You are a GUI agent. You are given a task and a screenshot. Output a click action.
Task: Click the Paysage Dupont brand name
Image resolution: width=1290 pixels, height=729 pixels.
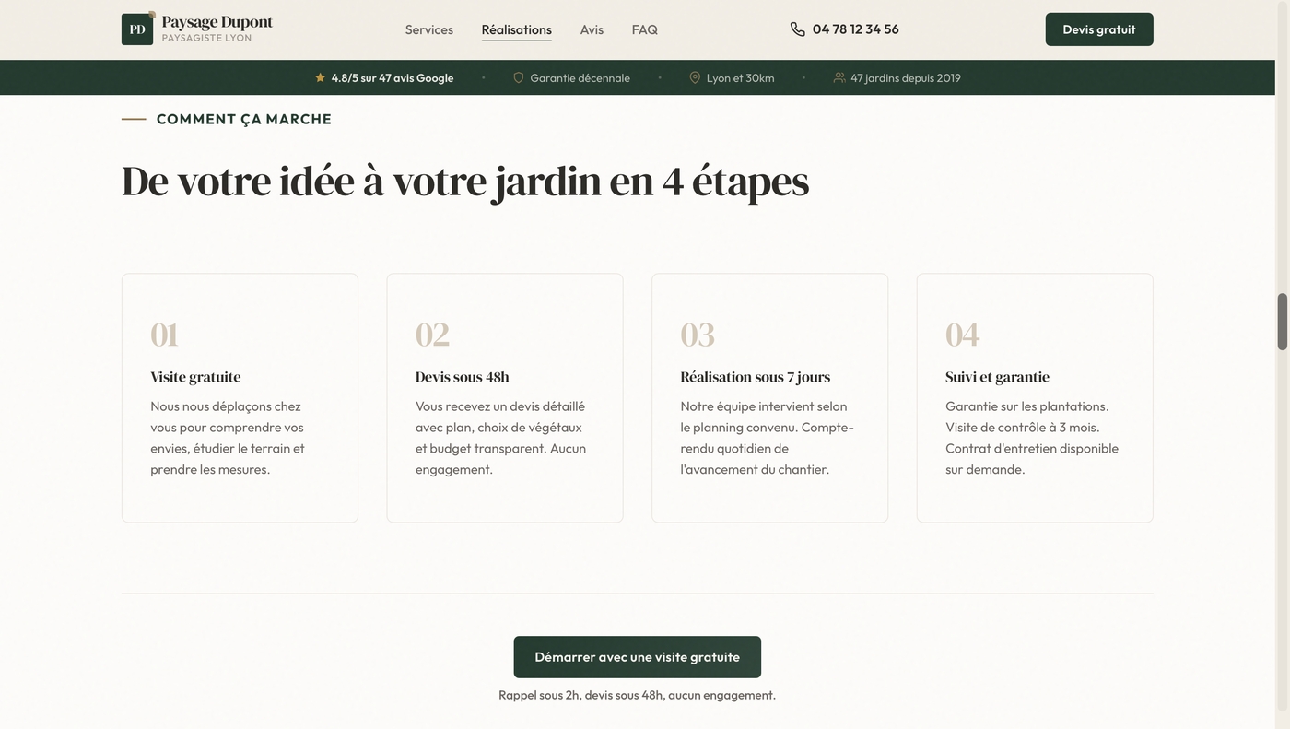click(x=217, y=22)
